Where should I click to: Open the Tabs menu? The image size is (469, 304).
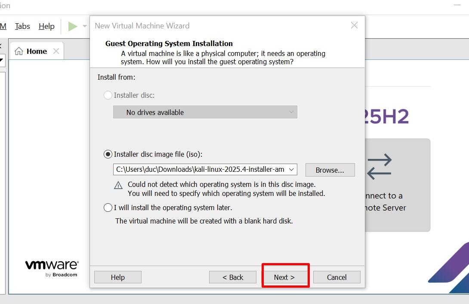pyautogui.click(x=22, y=26)
